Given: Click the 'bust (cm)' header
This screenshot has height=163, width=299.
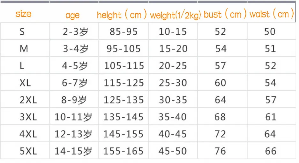Looking at the screenshot, I should click(x=225, y=14).
